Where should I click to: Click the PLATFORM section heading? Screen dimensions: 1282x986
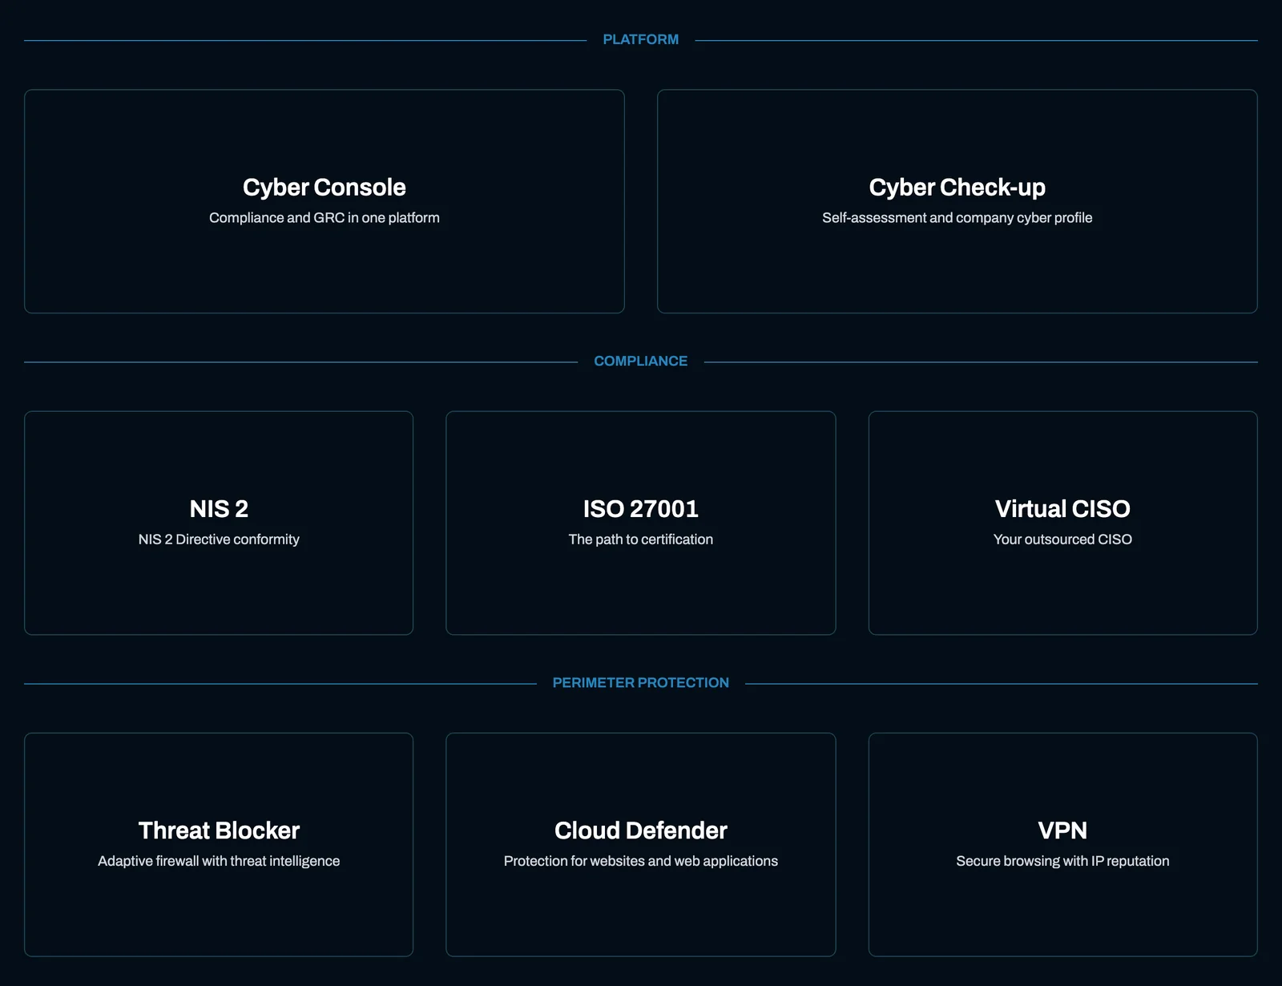(x=641, y=39)
